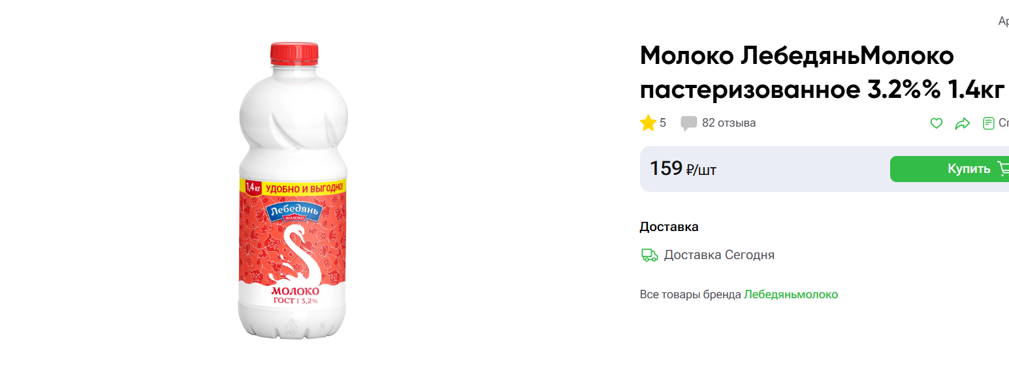Click the bold Доставка heading

coord(669,227)
